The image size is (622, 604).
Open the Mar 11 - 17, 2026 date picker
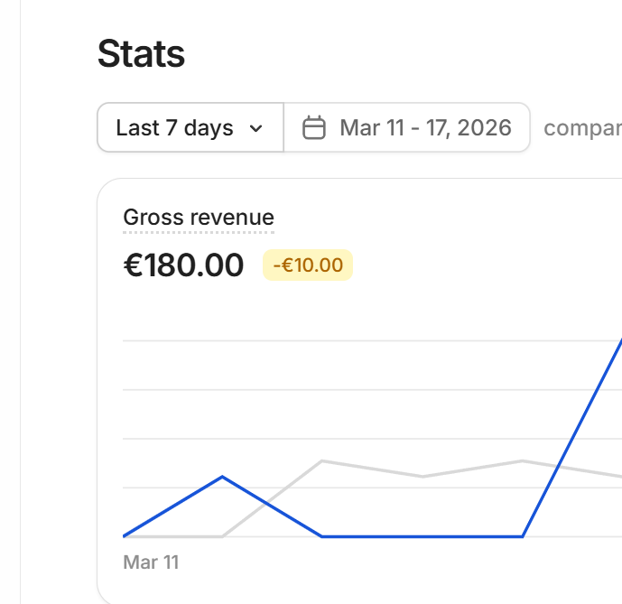[407, 127]
